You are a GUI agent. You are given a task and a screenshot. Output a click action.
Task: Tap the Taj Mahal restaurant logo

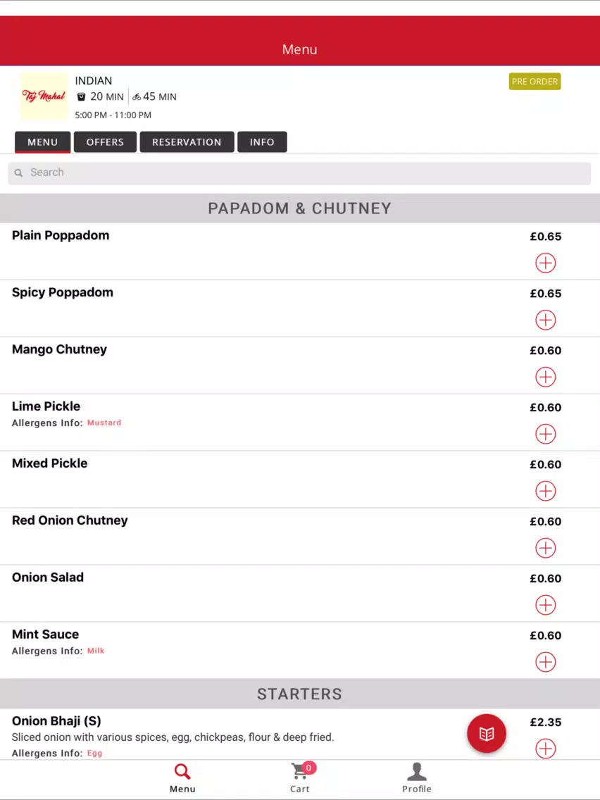coord(44,96)
